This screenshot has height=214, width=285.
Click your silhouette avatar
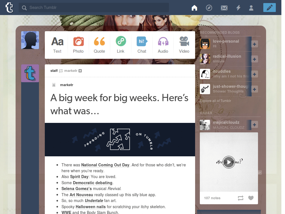pyautogui.click(x=30, y=40)
